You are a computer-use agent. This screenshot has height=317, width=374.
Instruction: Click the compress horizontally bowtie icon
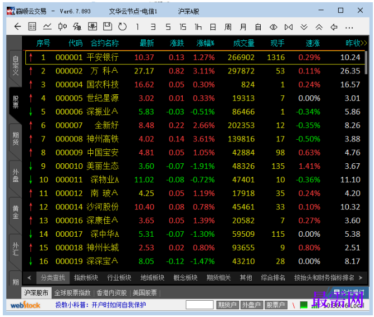coord(289,27)
